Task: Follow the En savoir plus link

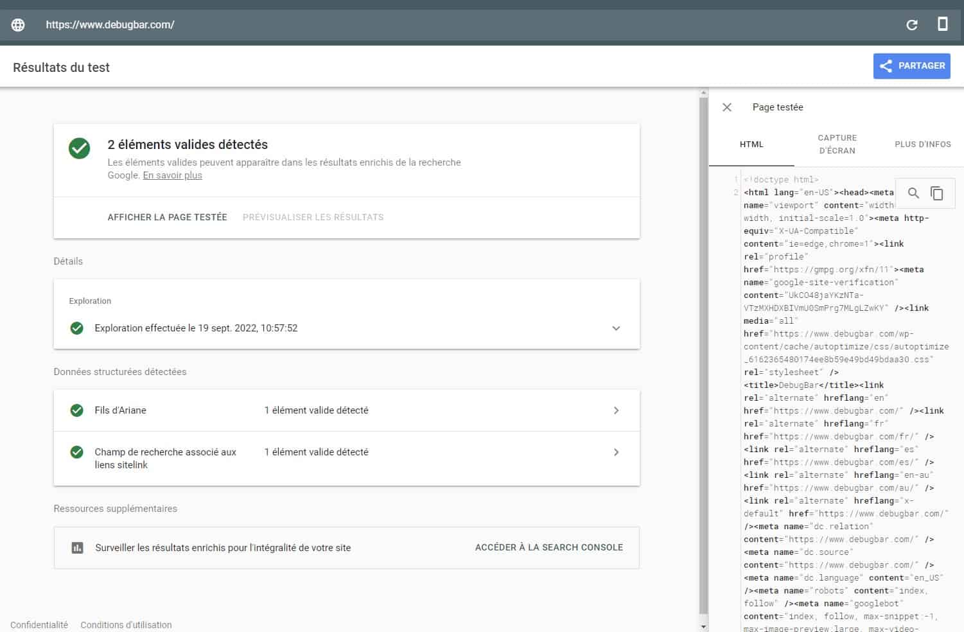Action: click(171, 175)
